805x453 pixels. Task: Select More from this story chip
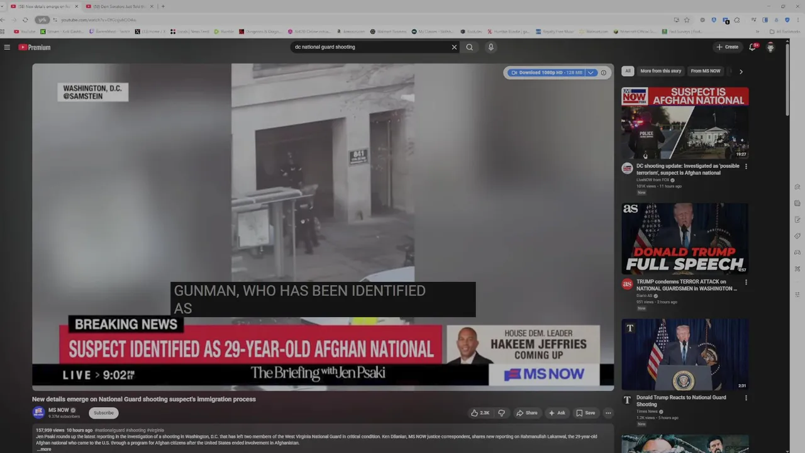[660, 71]
